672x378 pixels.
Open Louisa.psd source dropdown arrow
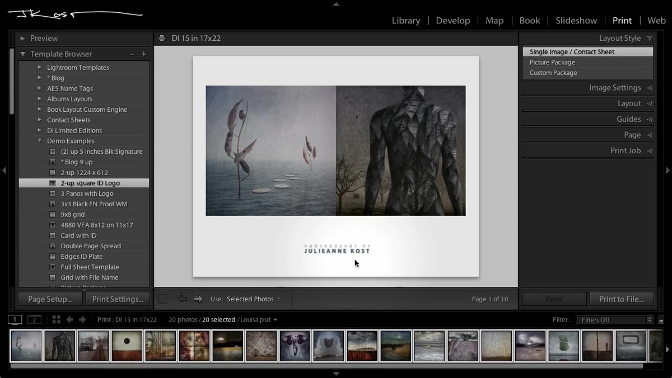coord(275,320)
